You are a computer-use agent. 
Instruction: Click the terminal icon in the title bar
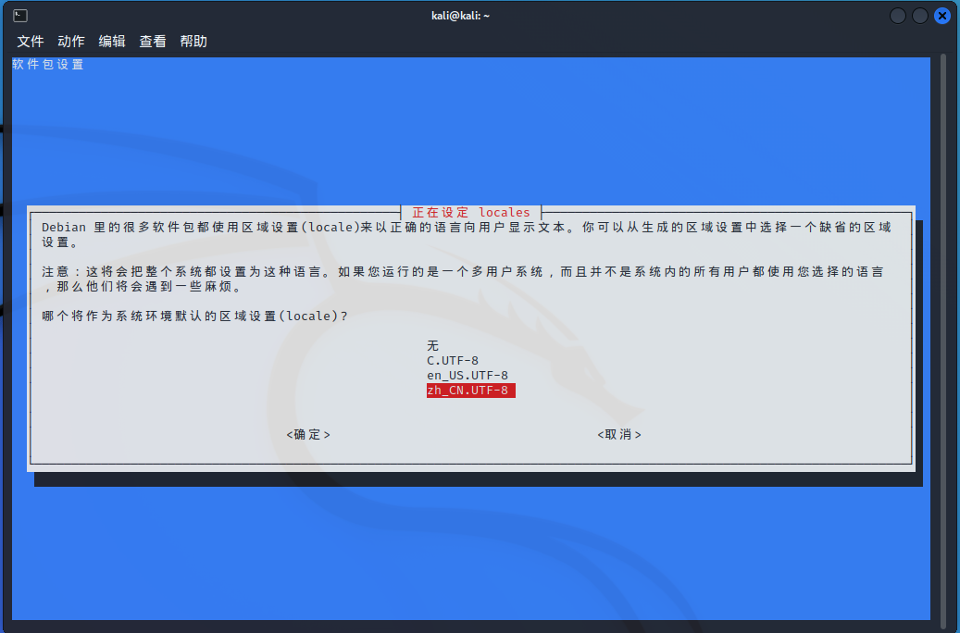coord(20,16)
